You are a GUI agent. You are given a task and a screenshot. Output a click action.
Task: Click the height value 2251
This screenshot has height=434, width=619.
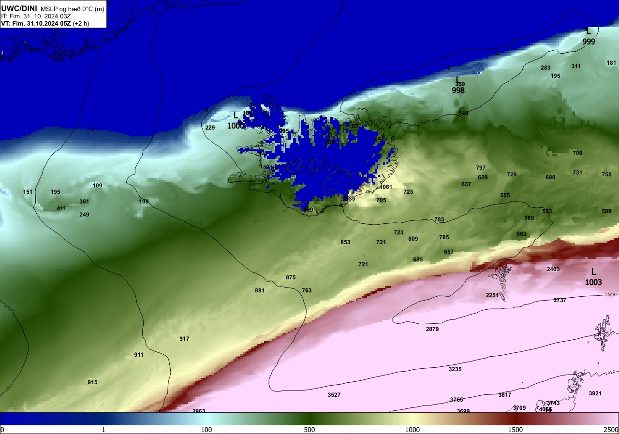[x=492, y=295]
